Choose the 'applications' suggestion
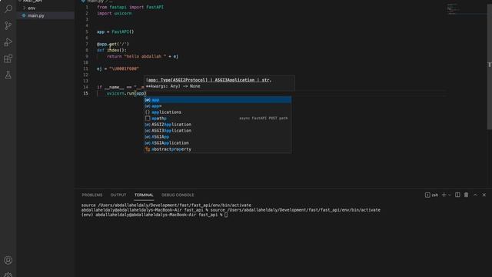The height and width of the screenshot is (277, 492). (218, 112)
